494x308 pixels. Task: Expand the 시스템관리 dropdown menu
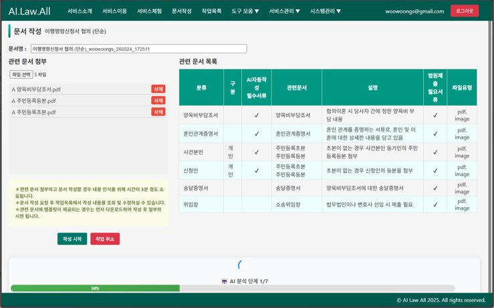325,11
